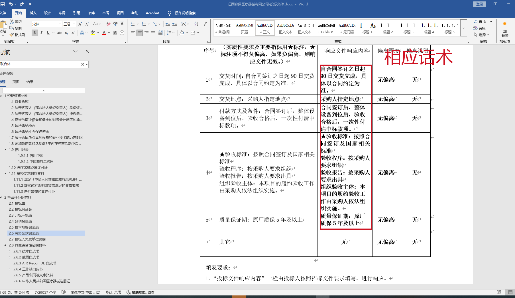Viewport: 515px width, 298px height.
Task: Open the 插入 ribbon tab
Action: coord(33,13)
